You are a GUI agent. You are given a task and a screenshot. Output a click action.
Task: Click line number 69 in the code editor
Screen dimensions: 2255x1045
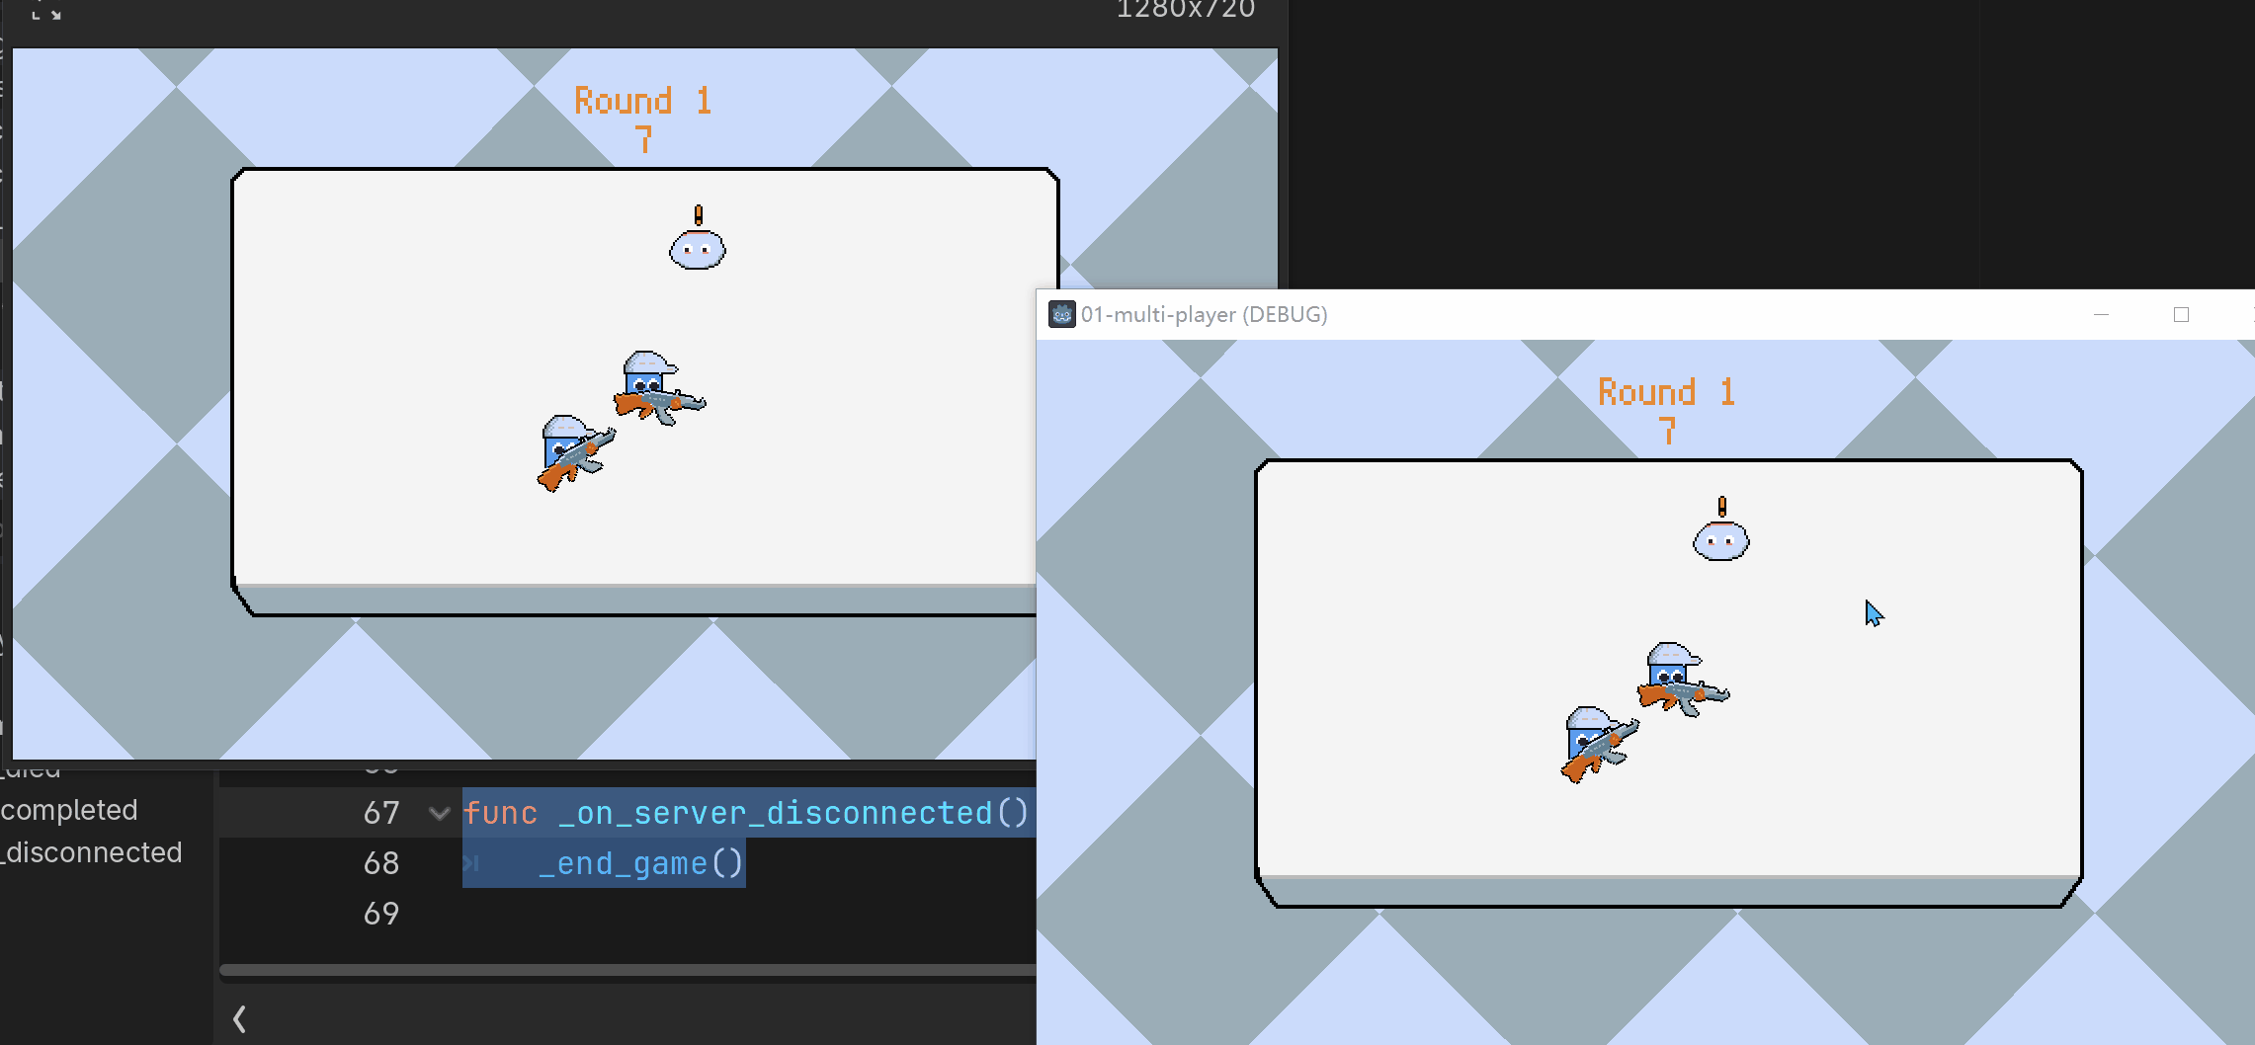pos(380,913)
